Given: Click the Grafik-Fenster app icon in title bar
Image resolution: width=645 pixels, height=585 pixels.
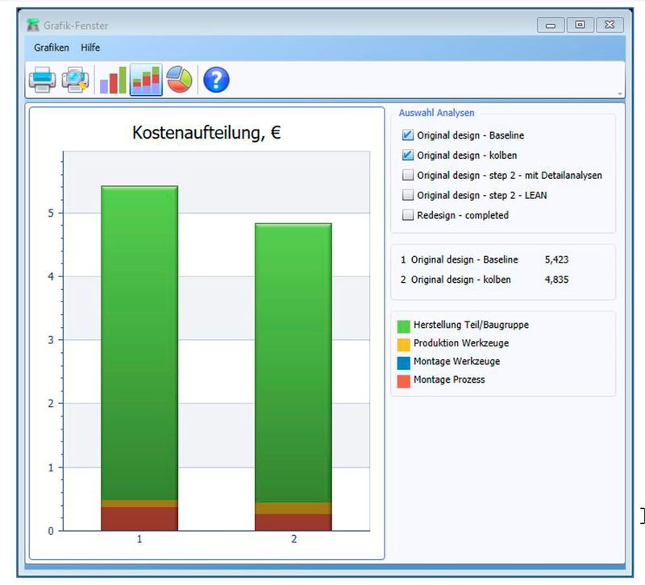Looking at the screenshot, I should pos(32,25).
